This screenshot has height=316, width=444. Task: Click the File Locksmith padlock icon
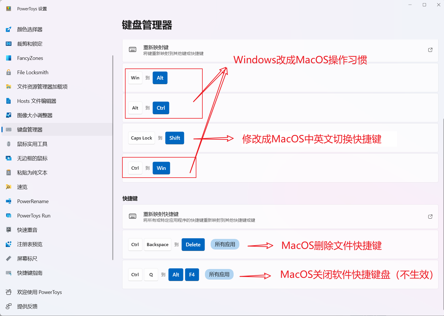[x=9, y=72]
